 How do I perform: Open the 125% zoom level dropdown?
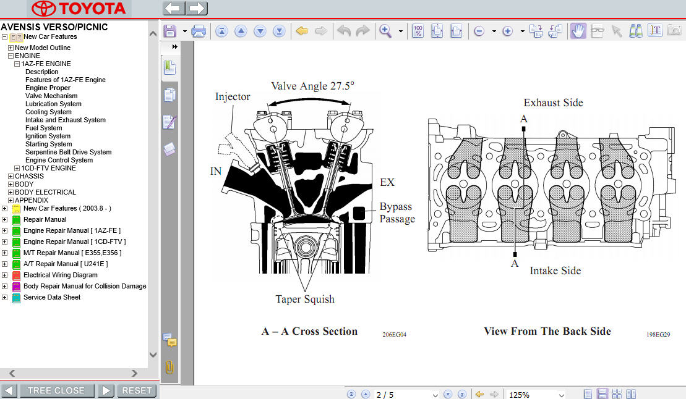[x=561, y=395]
